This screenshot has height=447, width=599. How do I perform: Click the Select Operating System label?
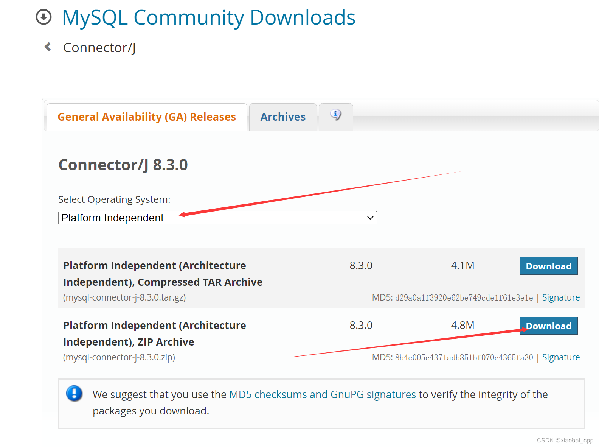click(114, 199)
